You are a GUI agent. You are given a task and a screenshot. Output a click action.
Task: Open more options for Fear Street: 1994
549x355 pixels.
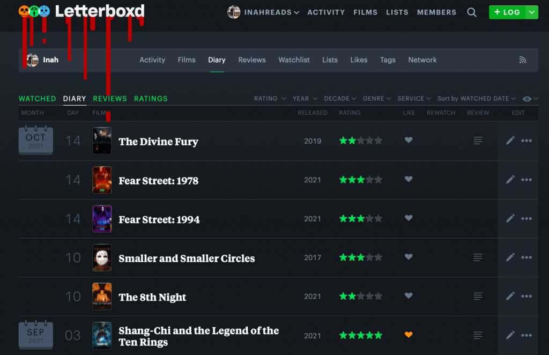point(526,219)
